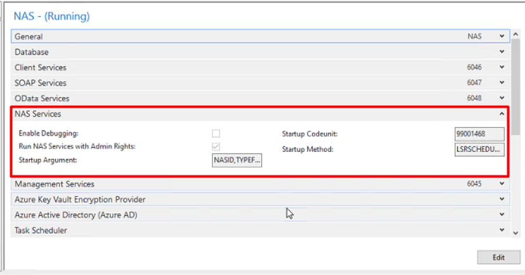Select the Task Scheduler header label
The height and width of the screenshot is (275, 525).
tap(41, 230)
